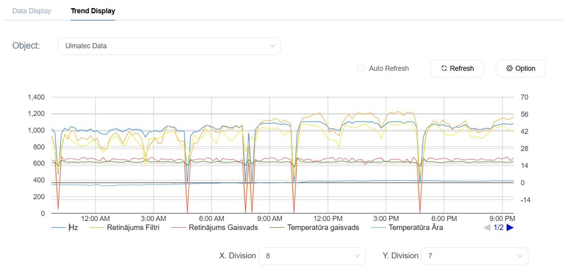Click the gear icon beside Option
Viewport: 575px width, 277px height.
coord(509,68)
